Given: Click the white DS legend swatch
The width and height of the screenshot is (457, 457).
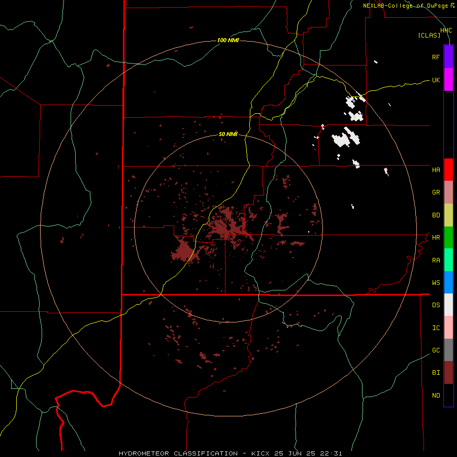Looking at the screenshot, I should 448,305.
